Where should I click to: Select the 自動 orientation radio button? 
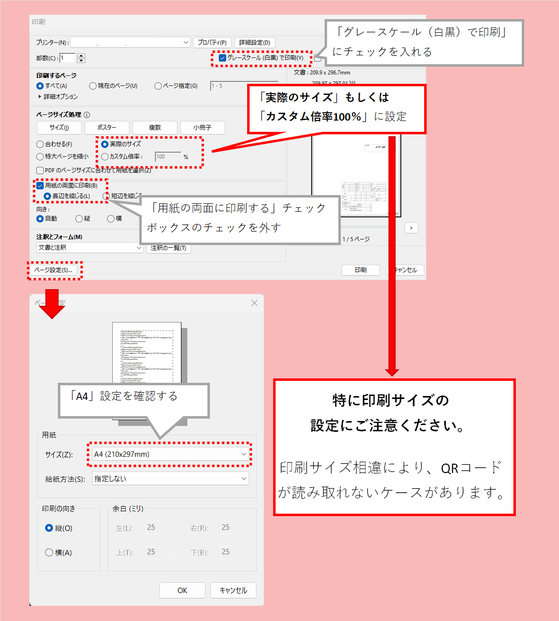pyautogui.click(x=40, y=219)
